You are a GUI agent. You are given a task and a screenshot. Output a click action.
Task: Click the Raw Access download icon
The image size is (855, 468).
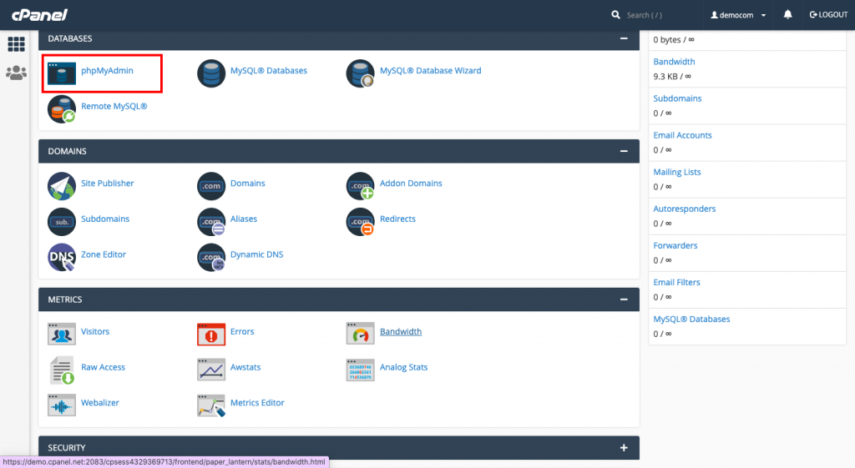[62, 370]
